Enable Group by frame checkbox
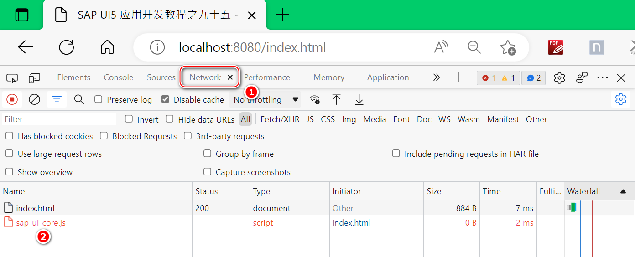The width and height of the screenshot is (635, 257). [x=207, y=154]
